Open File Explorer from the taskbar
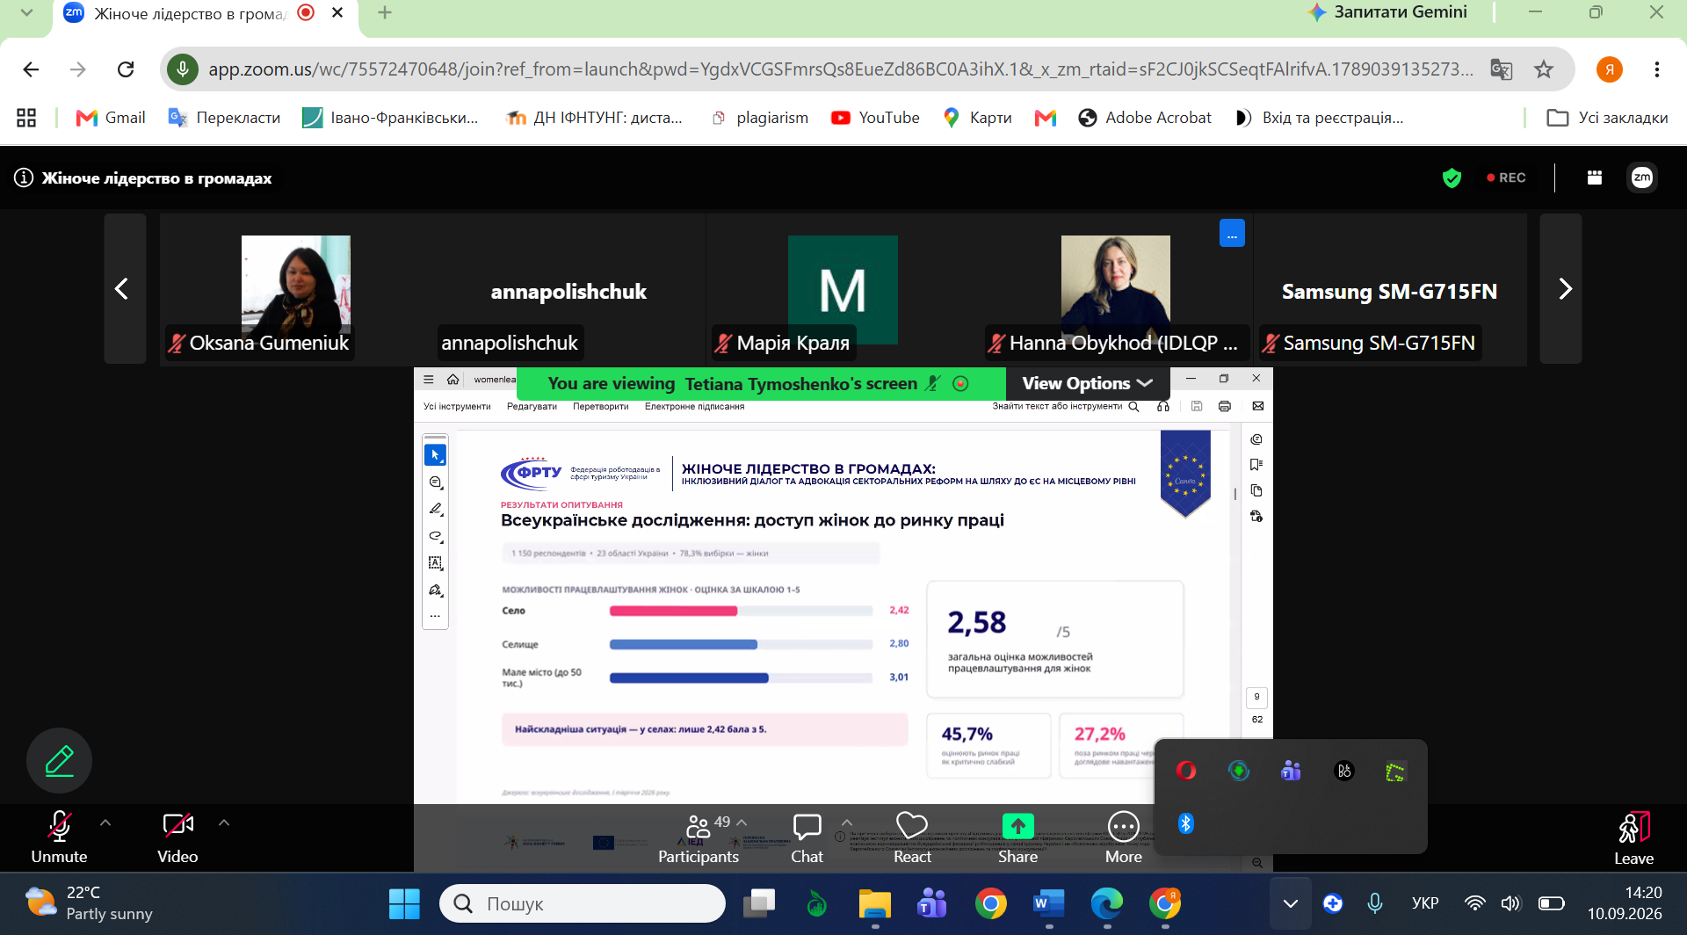Screen dimensions: 1687x935 (x=874, y=903)
